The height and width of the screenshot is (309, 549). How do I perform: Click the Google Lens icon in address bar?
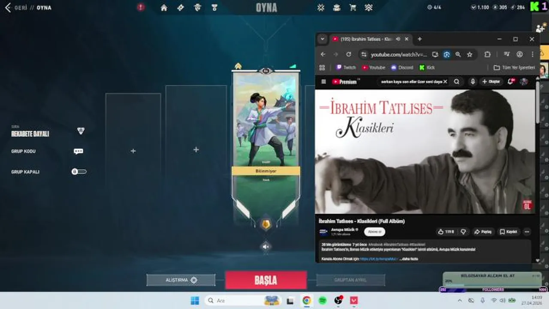(x=446, y=55)
